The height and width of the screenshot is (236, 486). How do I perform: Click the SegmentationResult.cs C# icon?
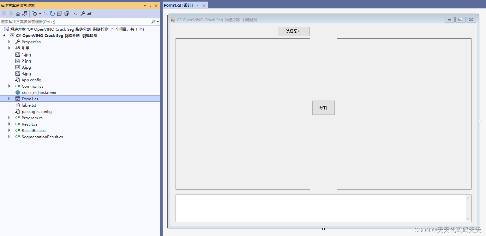pos(18,137)
